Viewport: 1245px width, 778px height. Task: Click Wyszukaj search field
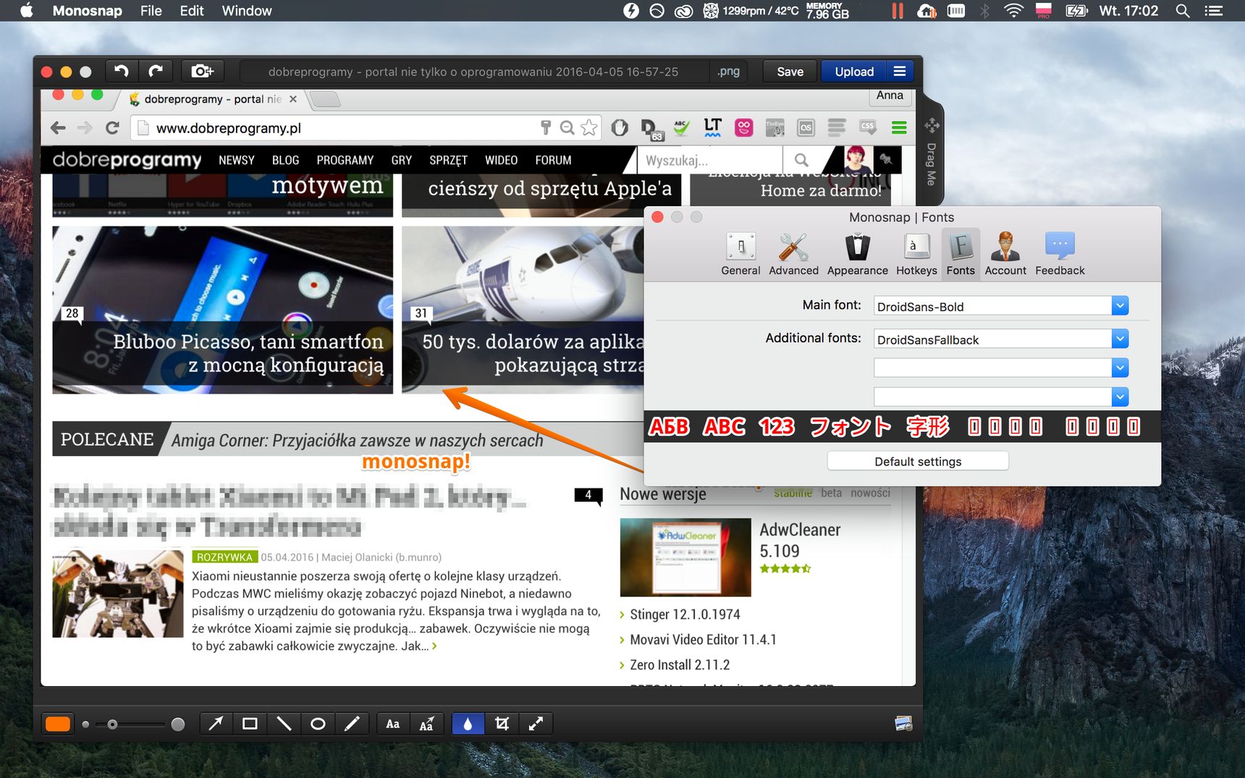tap(709, 160)
